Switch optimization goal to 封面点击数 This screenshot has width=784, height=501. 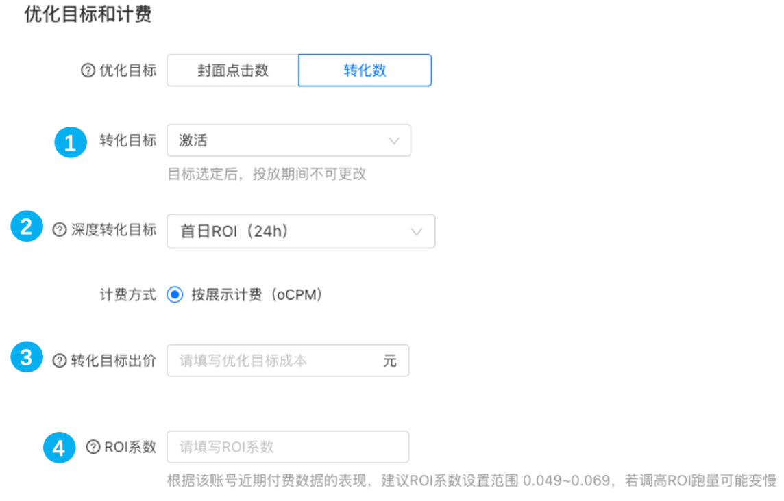232,70
